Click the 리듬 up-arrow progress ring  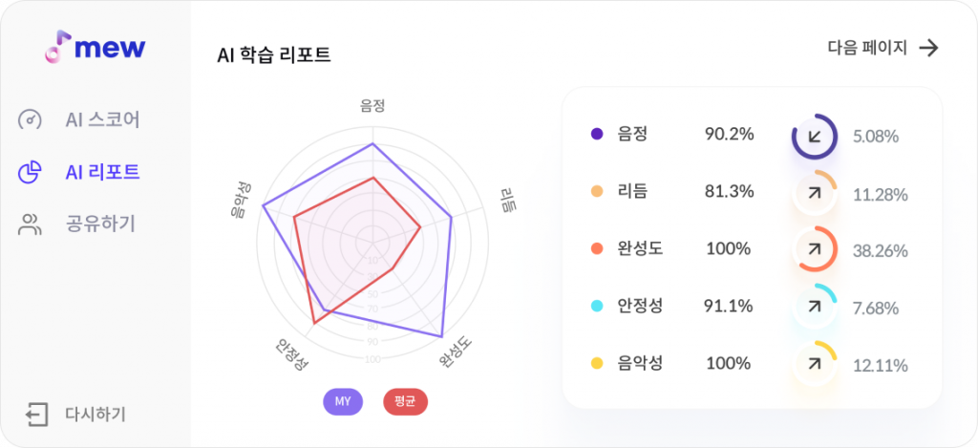tap(814, 193)
